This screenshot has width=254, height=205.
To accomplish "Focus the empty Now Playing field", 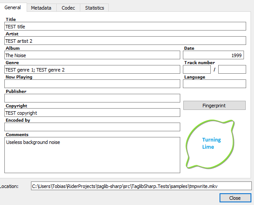I will pos(92,84).
